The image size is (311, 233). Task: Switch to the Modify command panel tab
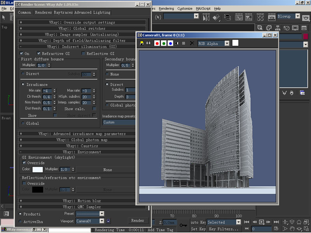pos(269,28)
